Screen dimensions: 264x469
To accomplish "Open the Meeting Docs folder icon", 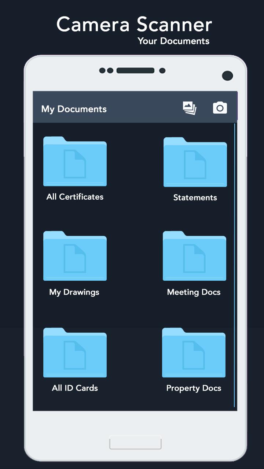I will (194, 256).
